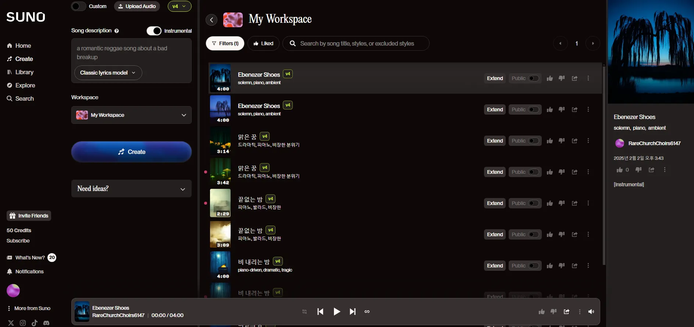Click the song title search field

coord(356,43)
